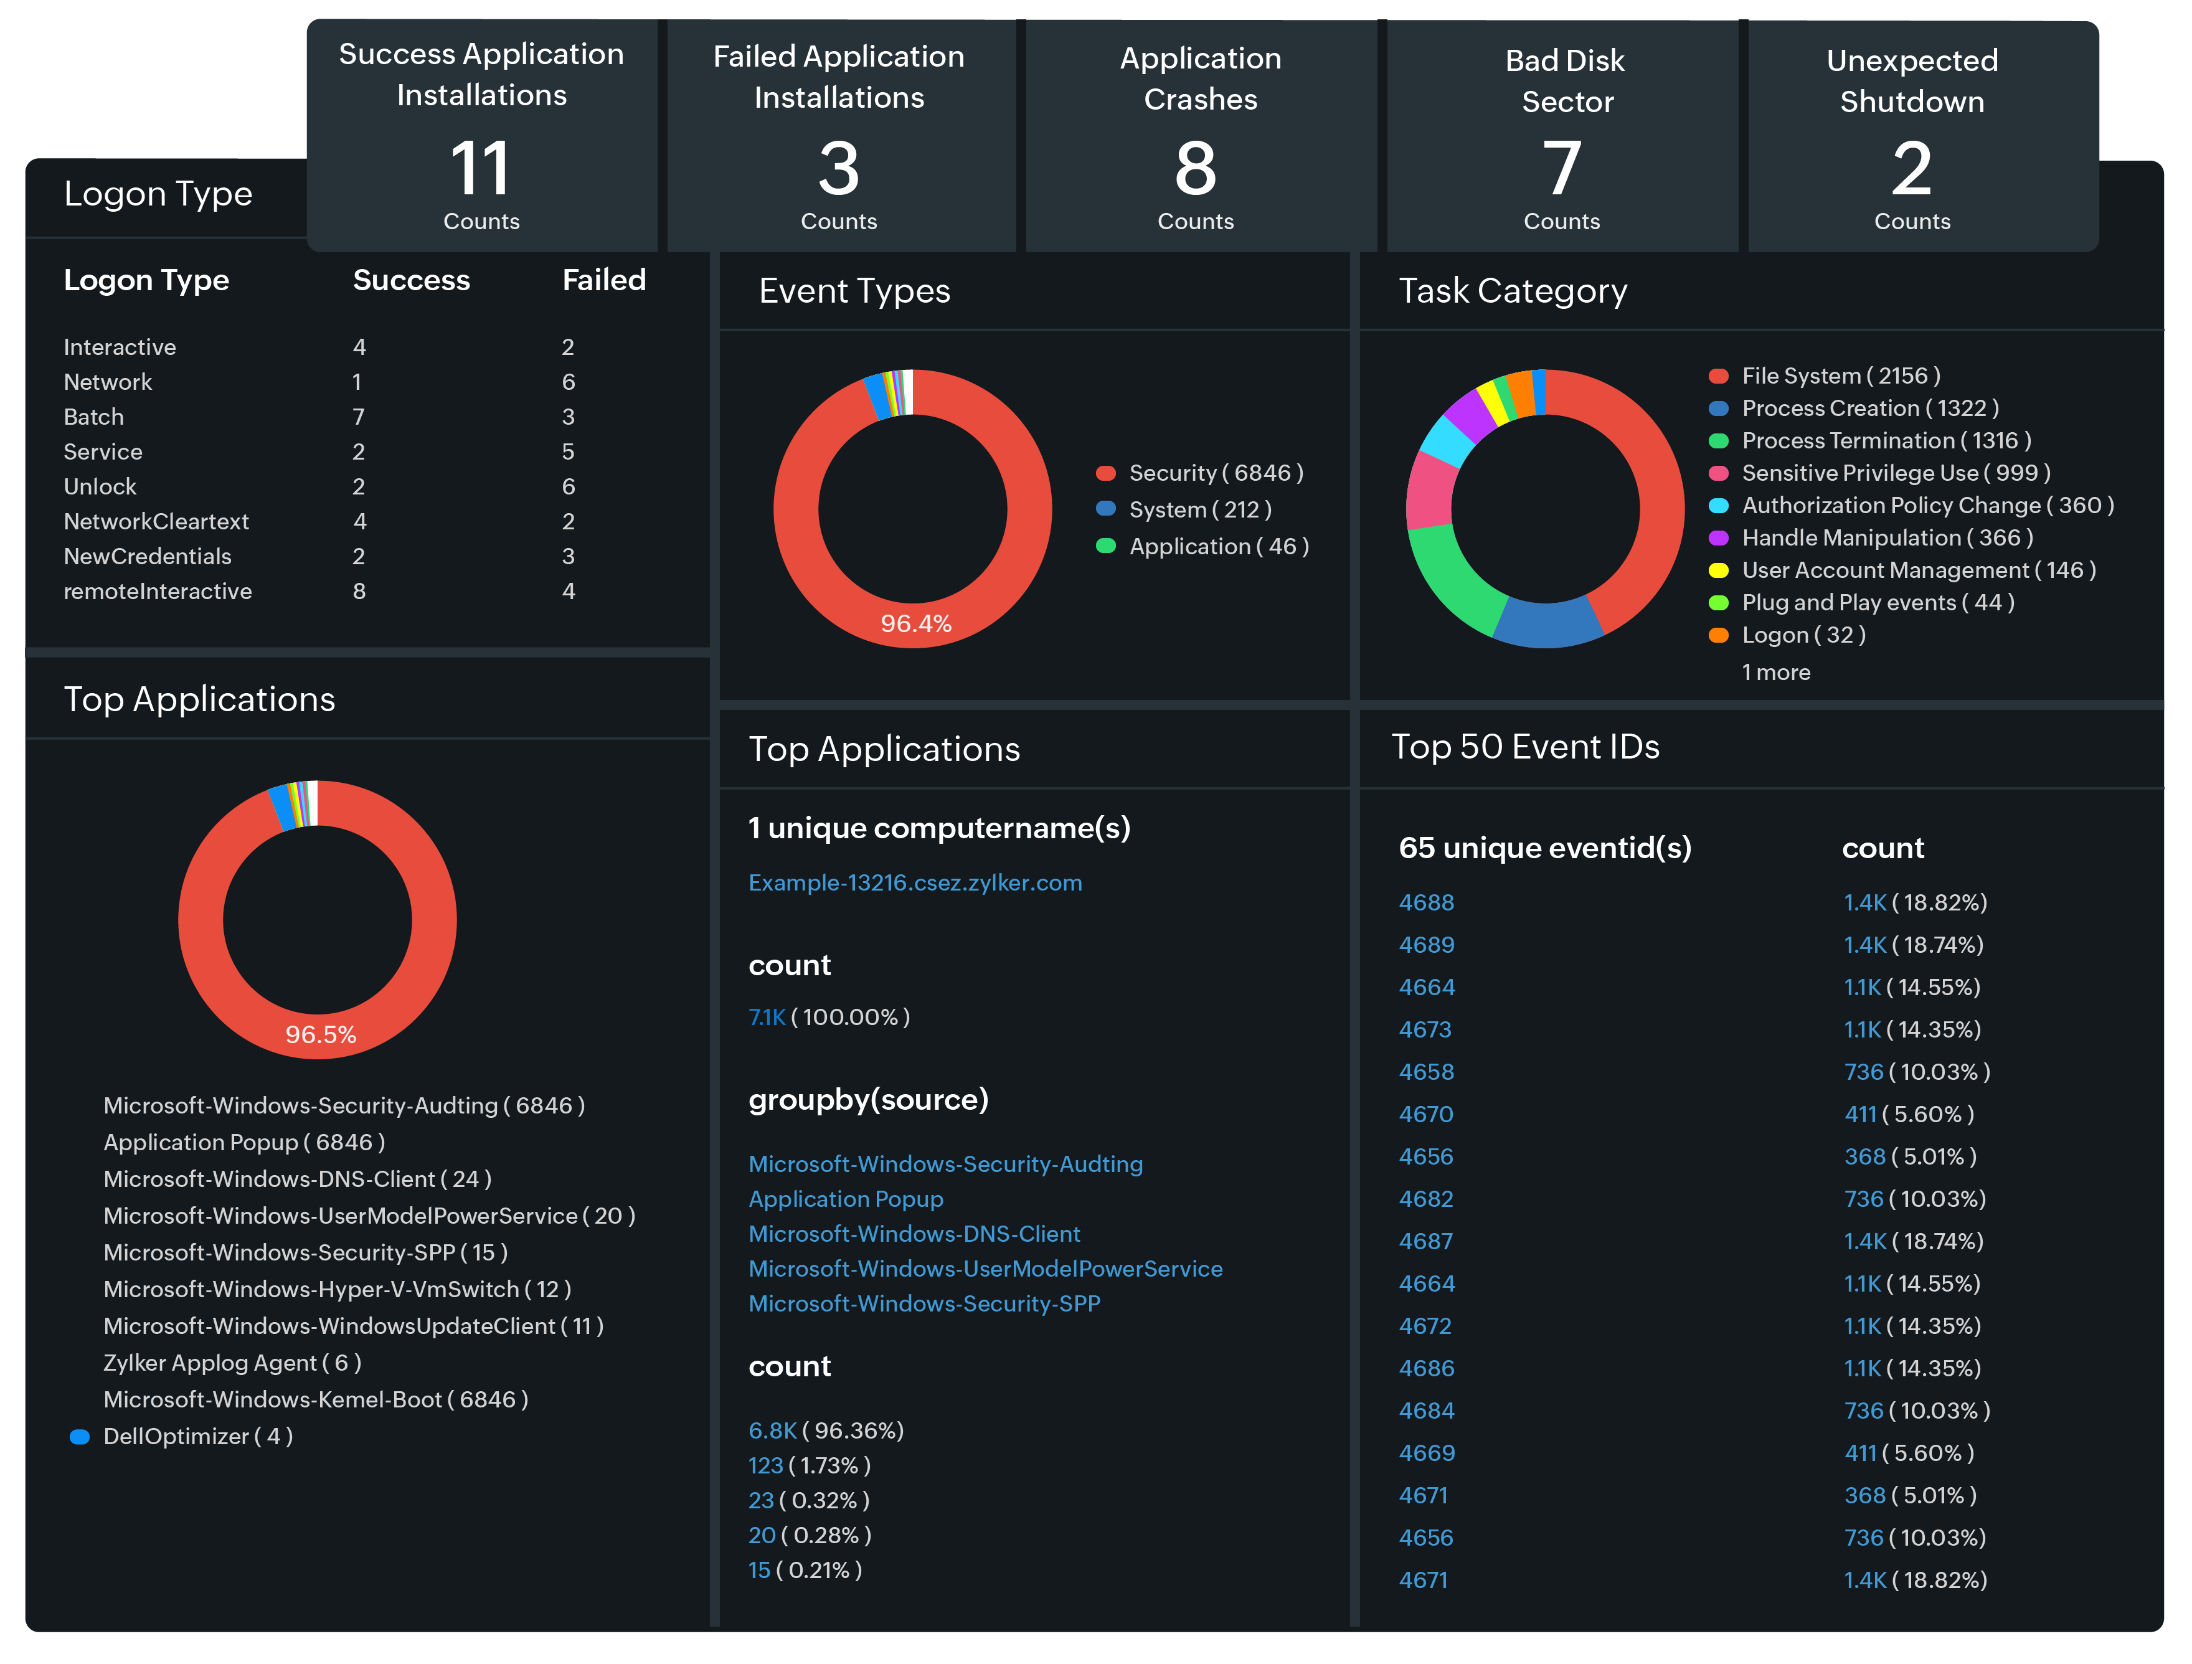The image size is (2192, 1664).
Task: Click the green Application legend dot
Action: click(1106, 546)
